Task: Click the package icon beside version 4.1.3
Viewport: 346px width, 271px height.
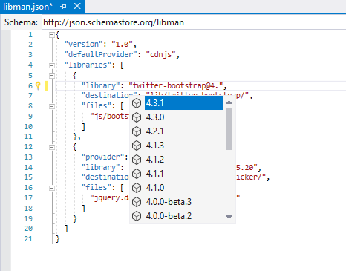Action: (137, 146)
